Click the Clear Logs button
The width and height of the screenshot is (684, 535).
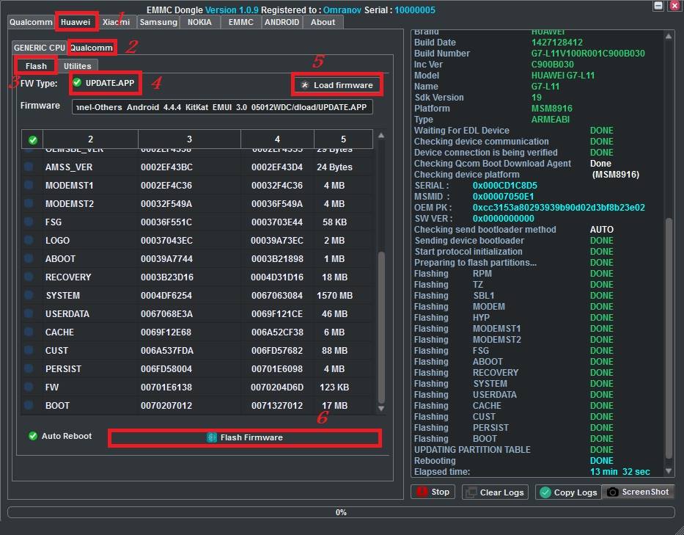[x=495, y=492]
